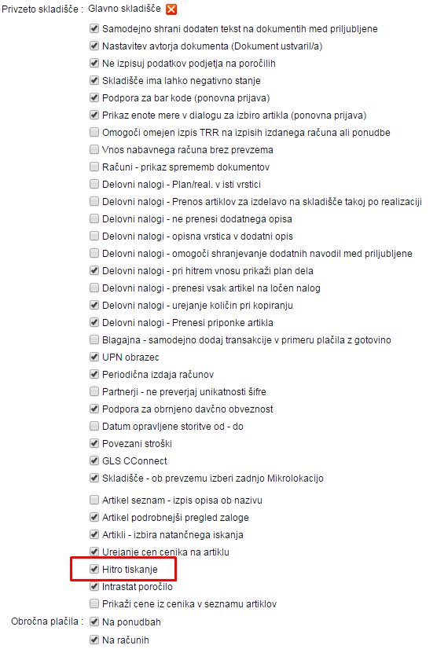Image resolution: width=437 pixels, height=649 pixels.
Task: Check Računi - prikaz sprememb dokumentov
Action: point(94,167)
